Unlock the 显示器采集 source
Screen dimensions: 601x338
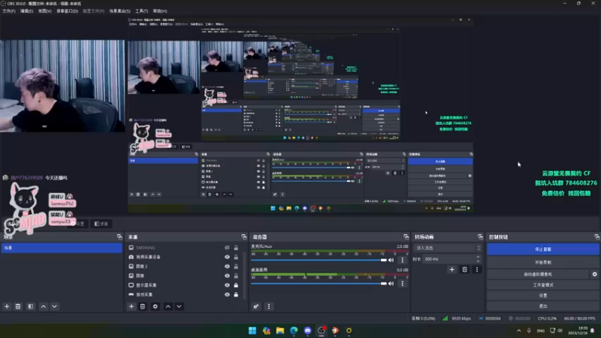[x=236, y=285]
